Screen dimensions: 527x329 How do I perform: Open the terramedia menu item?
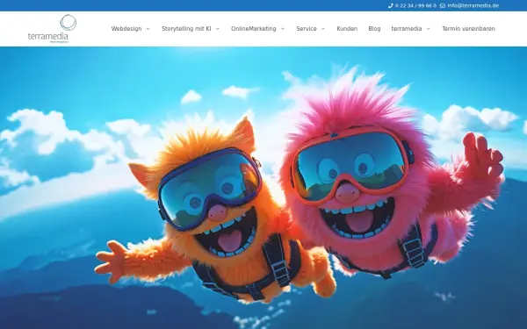point(407,29)
